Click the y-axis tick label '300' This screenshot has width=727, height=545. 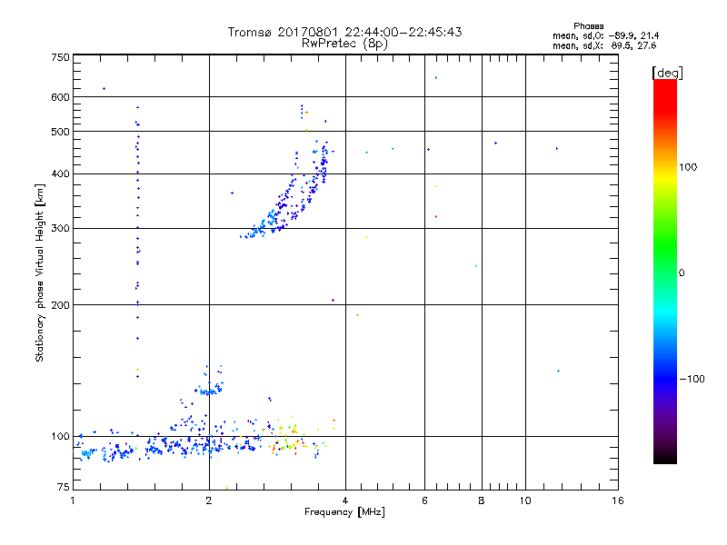(60, 229)
